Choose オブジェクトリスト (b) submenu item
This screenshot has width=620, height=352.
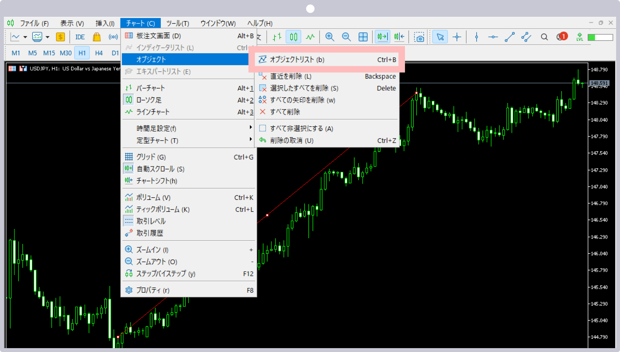(326, 60)
